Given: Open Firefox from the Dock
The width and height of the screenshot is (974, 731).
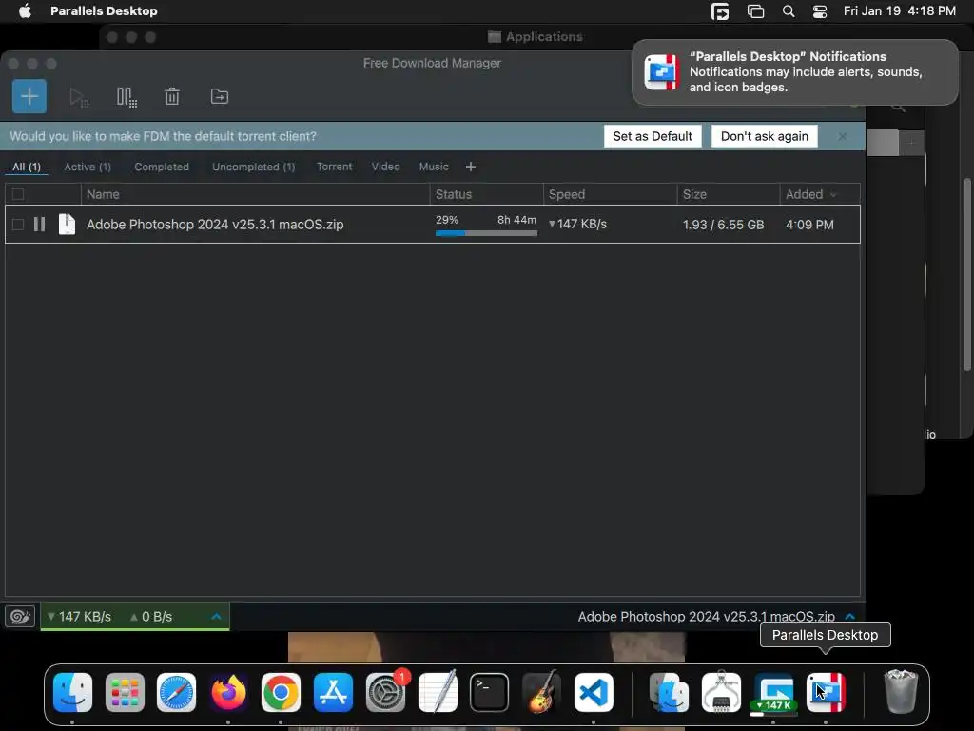Looking at the screenshot, I should point(228,693).
